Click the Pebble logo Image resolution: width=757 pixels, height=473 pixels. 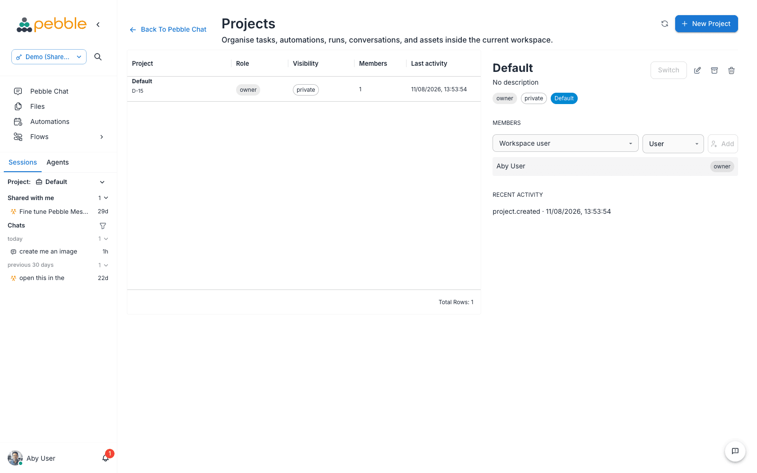[x=52, y=24]
